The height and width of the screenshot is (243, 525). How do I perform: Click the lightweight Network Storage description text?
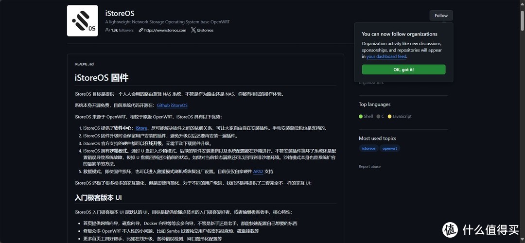pos(167,22)
